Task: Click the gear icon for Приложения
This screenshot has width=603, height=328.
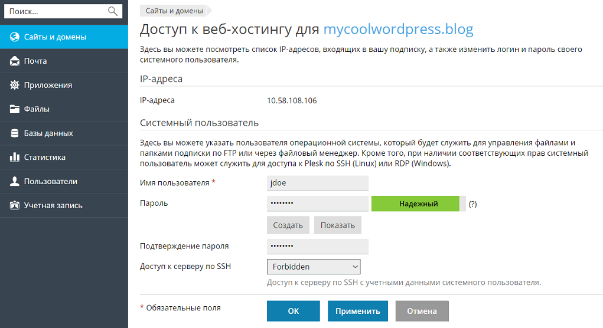Action: click(15, 86)
